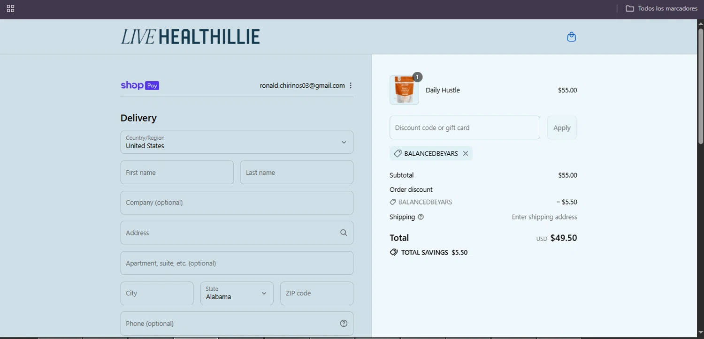The width and height of the screenshot is (704, 339).
Task: Click the Apply discount button
Action: pos(562,128)
